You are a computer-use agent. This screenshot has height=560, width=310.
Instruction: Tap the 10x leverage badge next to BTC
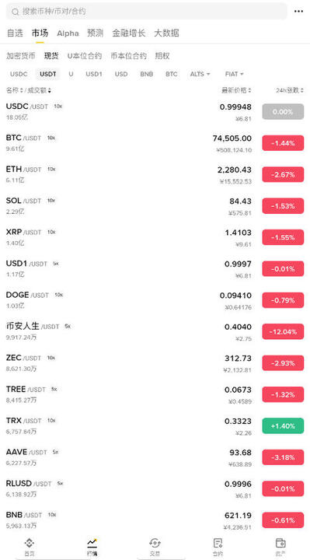[51, 138]
